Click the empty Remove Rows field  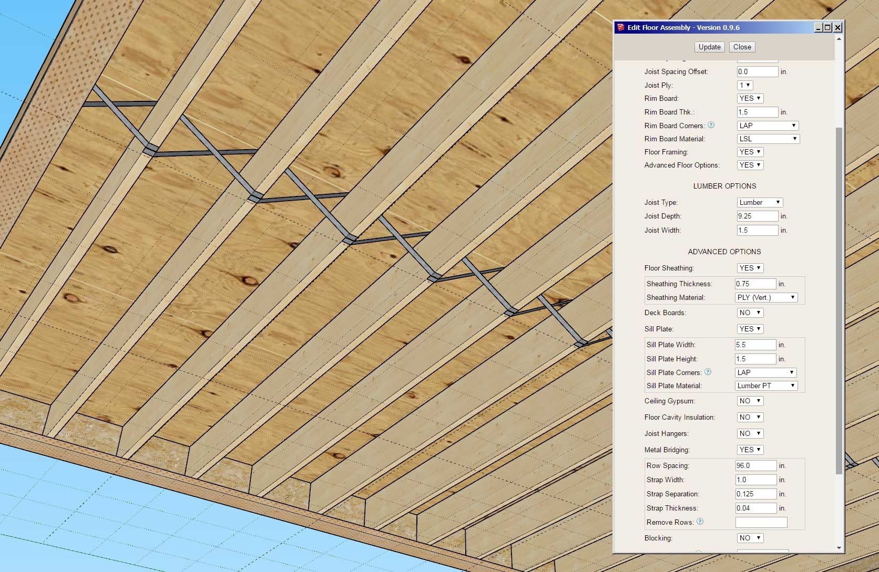[761, 522]
